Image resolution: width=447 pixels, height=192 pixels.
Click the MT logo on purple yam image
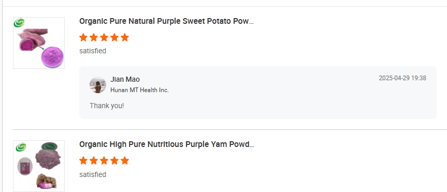click(21, 146)
